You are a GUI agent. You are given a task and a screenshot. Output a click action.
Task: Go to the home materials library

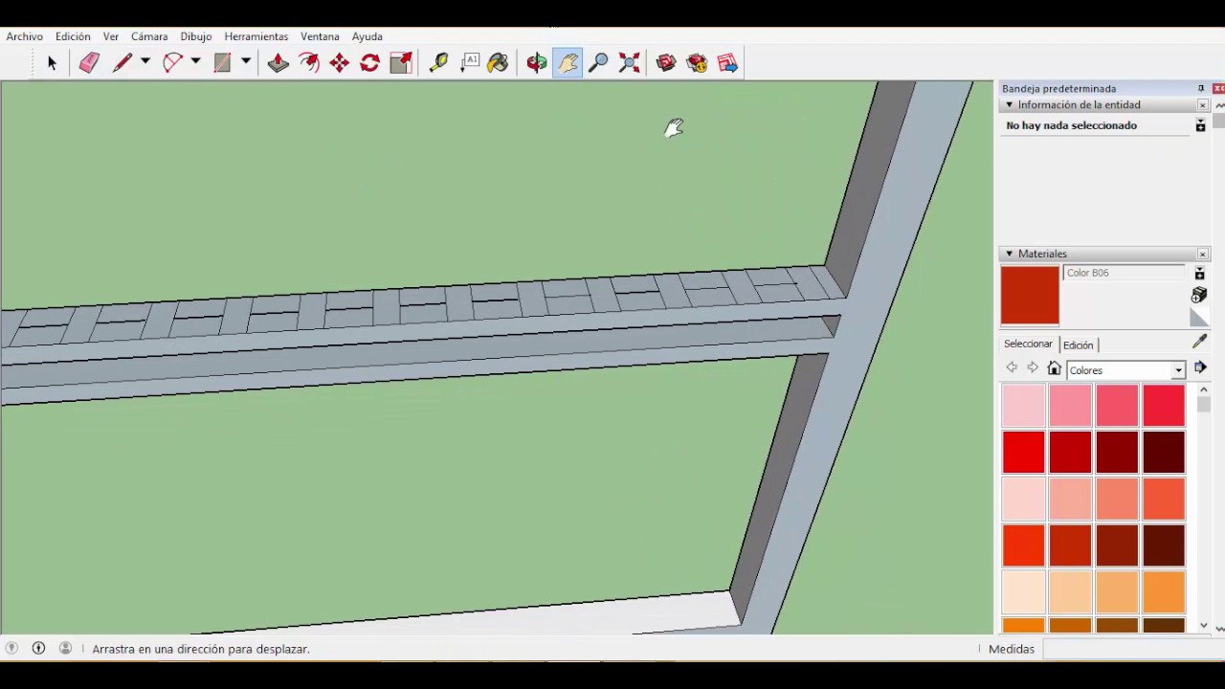1054,368
